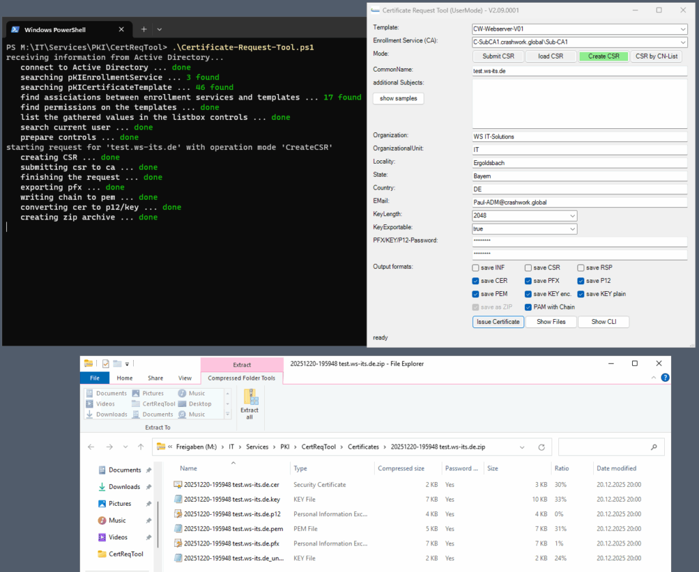Click the search magnifier in Explorer search box

point(654,447)
